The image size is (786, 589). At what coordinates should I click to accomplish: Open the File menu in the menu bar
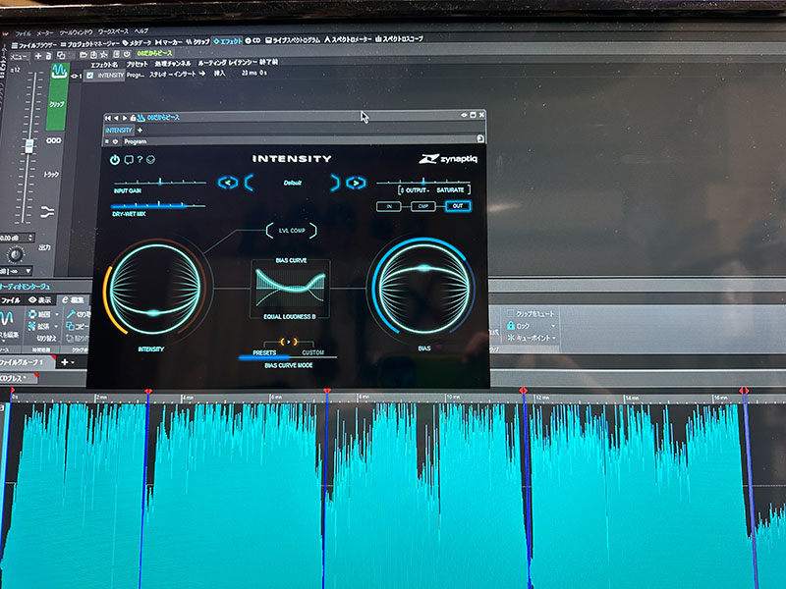(x=23, y=33)
